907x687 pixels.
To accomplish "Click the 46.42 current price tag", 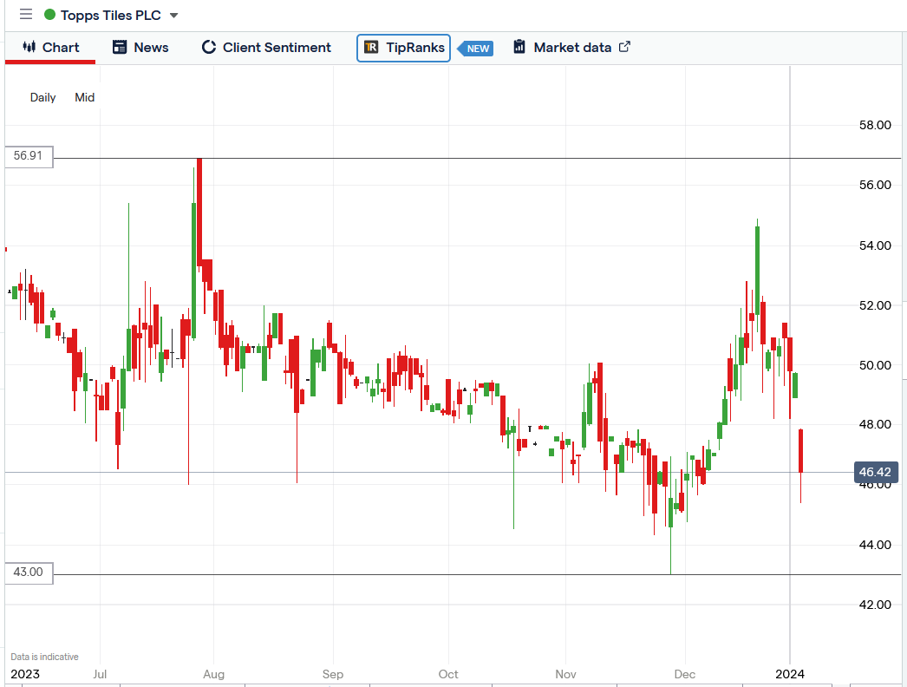I will click(876, 472).
